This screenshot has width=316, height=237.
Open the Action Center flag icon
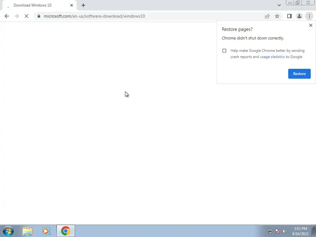tap(277, 231)
